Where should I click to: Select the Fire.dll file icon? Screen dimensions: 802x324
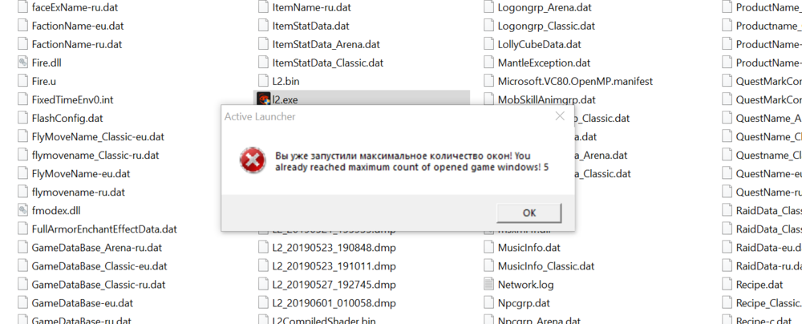23,63
